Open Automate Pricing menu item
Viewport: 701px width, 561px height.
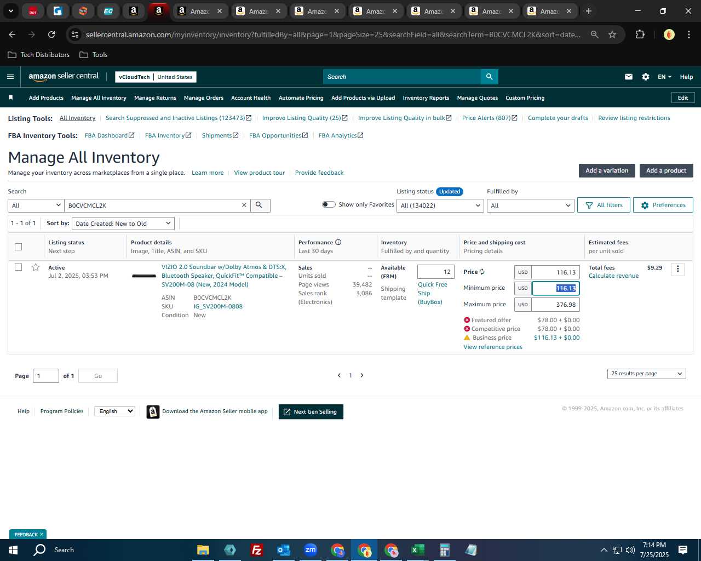pos(301,98)
